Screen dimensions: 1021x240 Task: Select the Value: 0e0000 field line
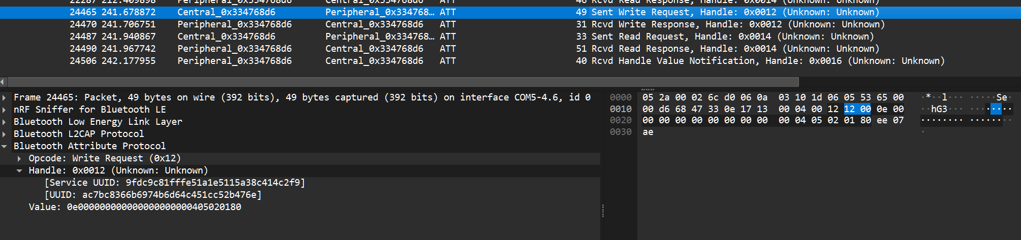pos(135,207)
